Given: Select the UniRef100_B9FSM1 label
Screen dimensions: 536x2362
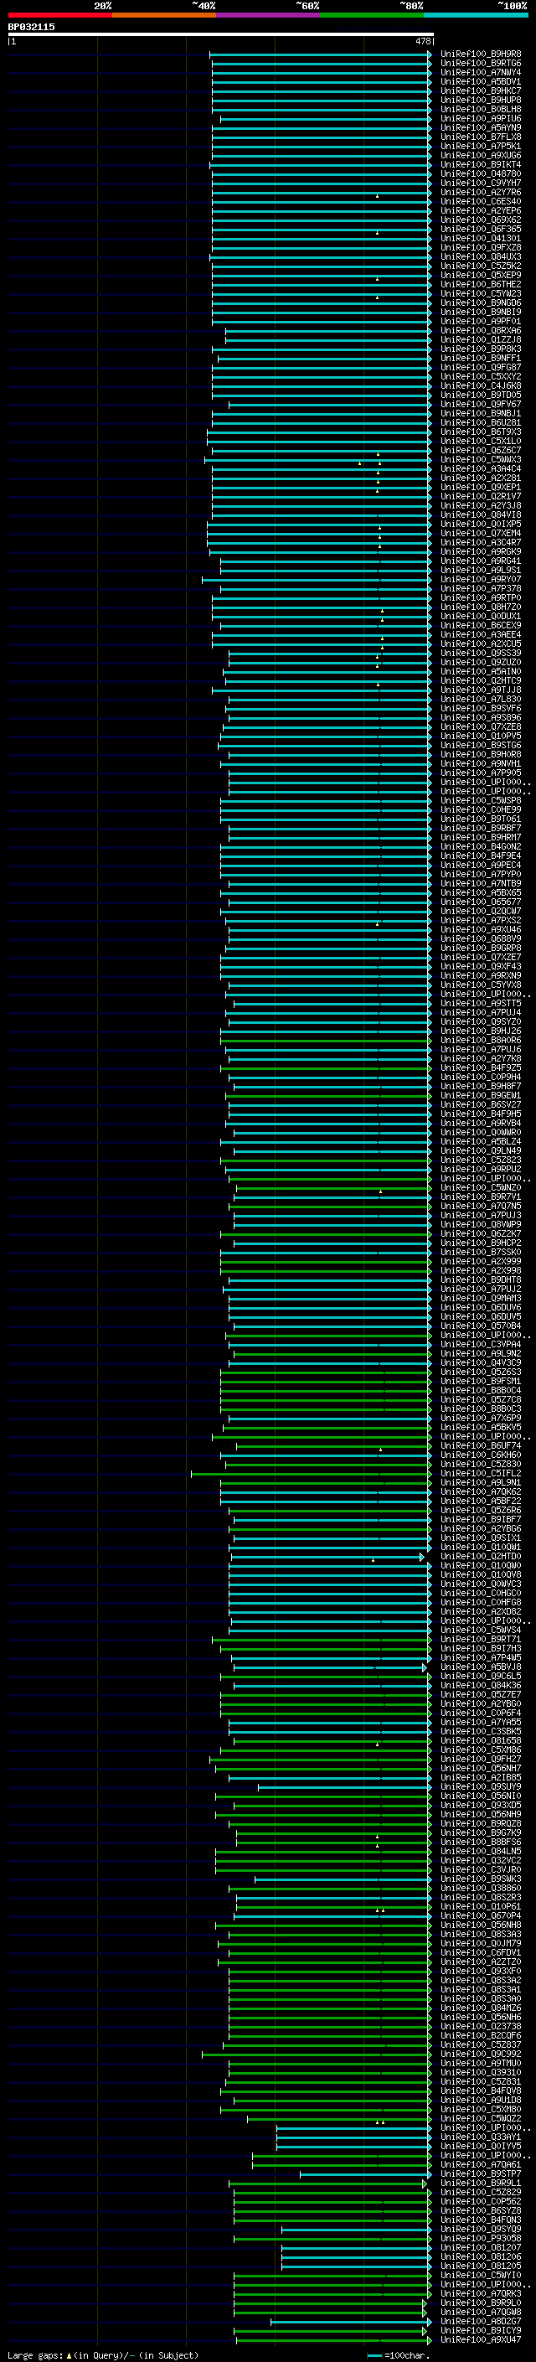Looking at the screenshot, I should [x=481, y=1382].
